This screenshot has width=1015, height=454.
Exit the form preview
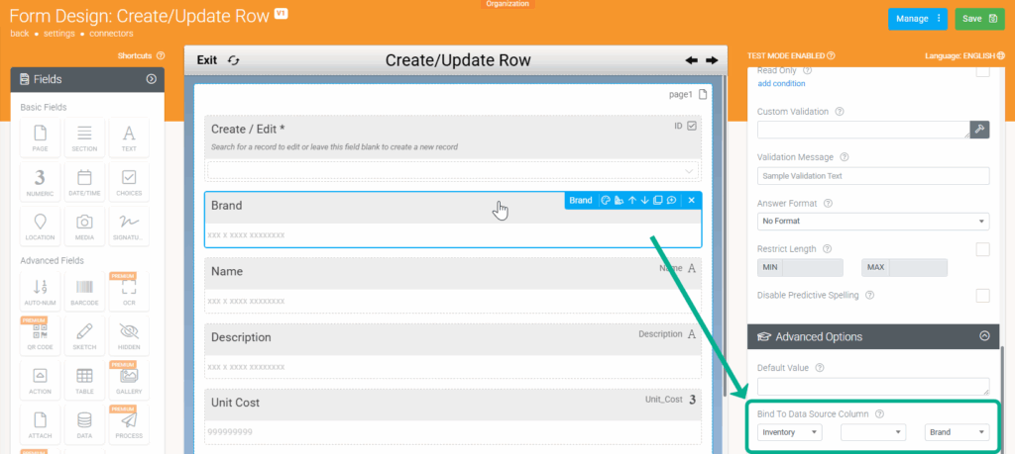(207, 60)
